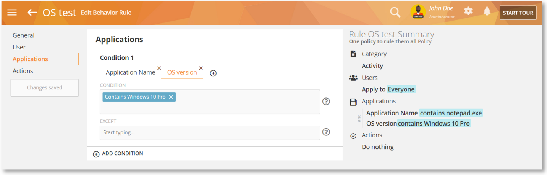Open User section in sidebar
Screen dimensions: 547x175
pos(19,47)
